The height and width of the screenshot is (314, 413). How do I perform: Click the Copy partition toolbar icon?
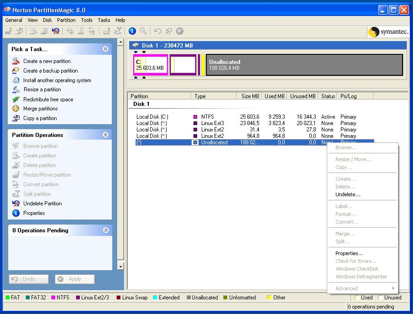tap(20, 31)
